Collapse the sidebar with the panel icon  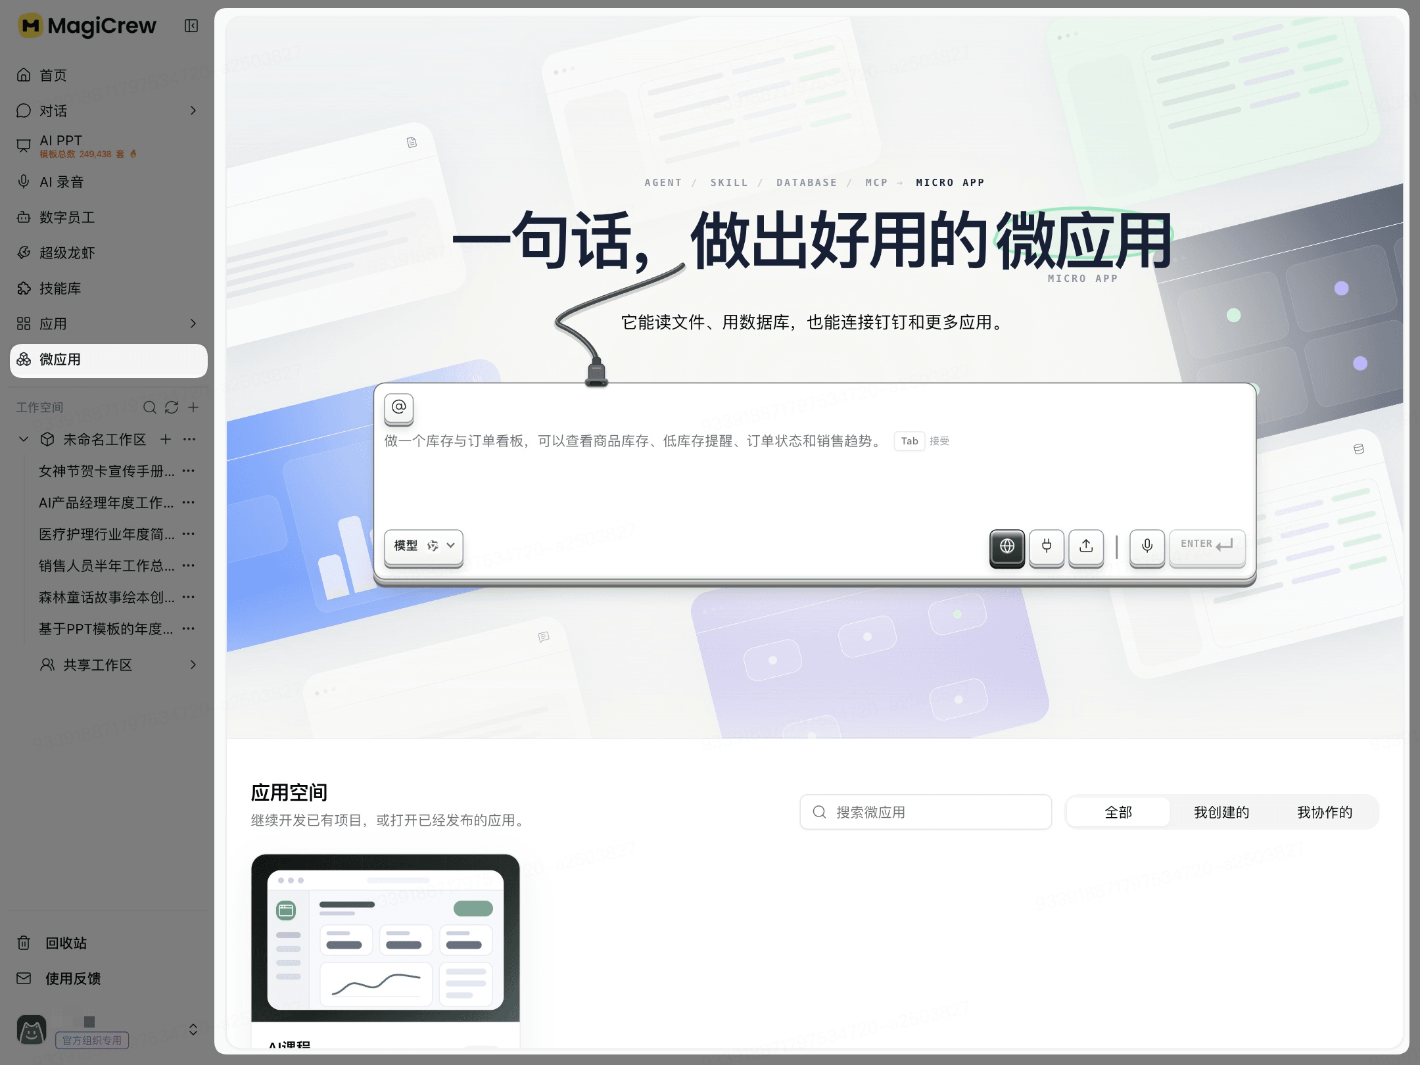[191, 26]
